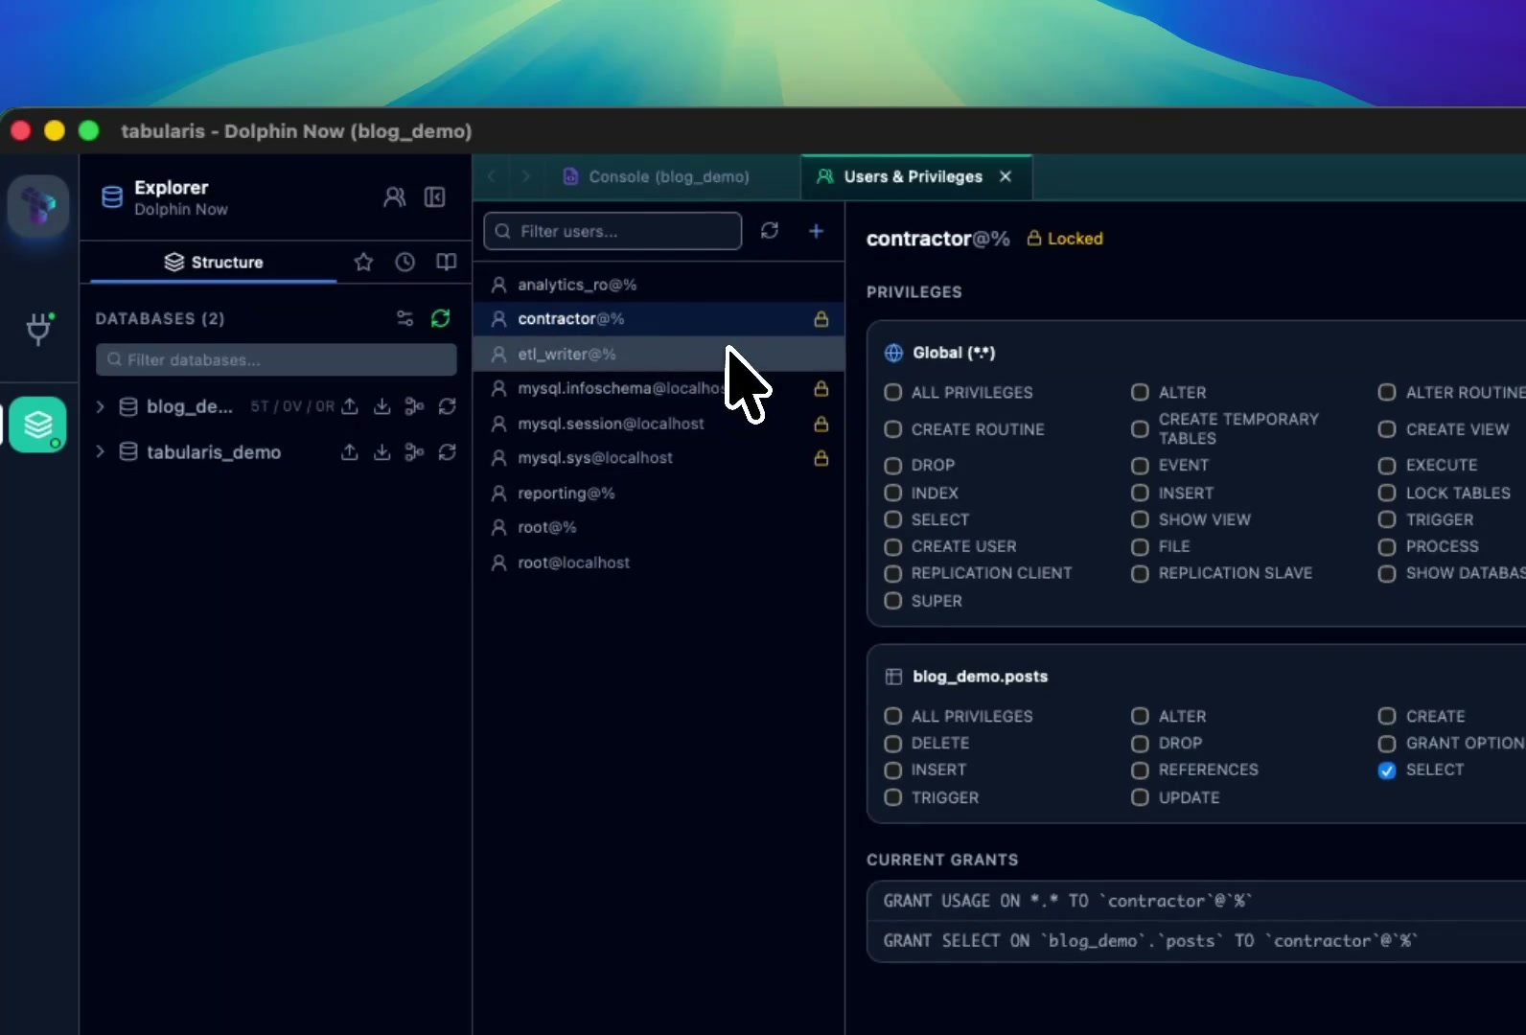
Task: Uncheck SELECT privilege on blog_demo.posts
Action: [1387, 770]
